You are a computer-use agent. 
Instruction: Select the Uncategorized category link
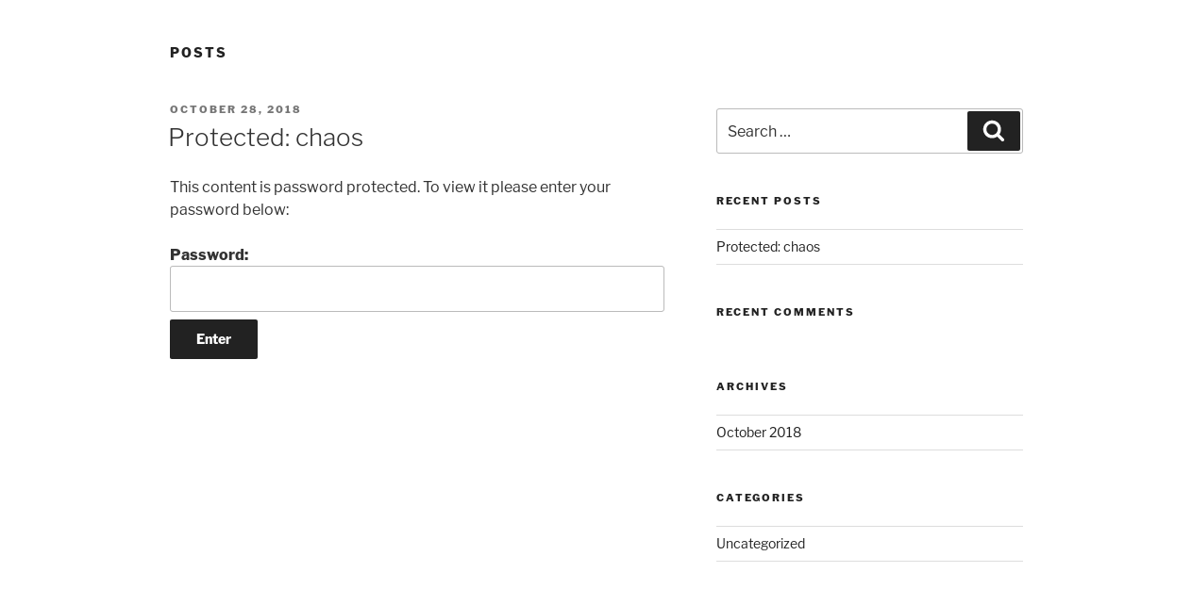pyautogui.click(x=760, y=544)
